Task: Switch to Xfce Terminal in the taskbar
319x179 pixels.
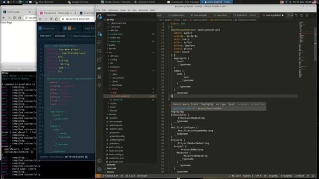Action: pos(44,2)
